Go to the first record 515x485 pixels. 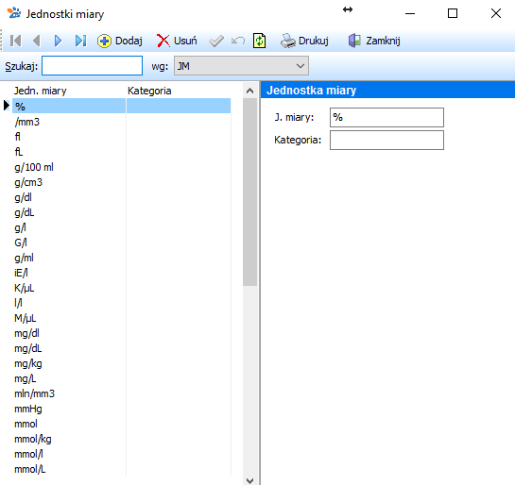(x=15, y=41)
